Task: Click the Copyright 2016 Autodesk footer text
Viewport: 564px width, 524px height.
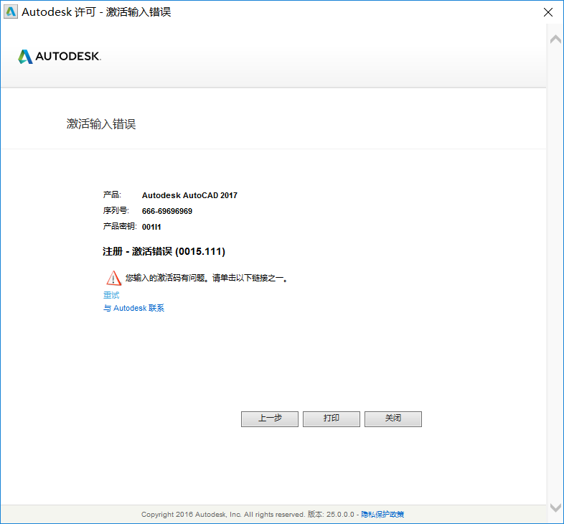Action: [223, 514]
